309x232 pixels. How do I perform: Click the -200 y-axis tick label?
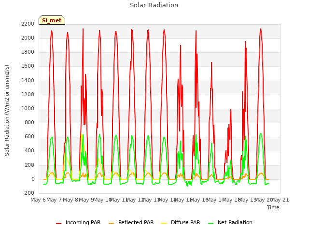tap(28, 193)
